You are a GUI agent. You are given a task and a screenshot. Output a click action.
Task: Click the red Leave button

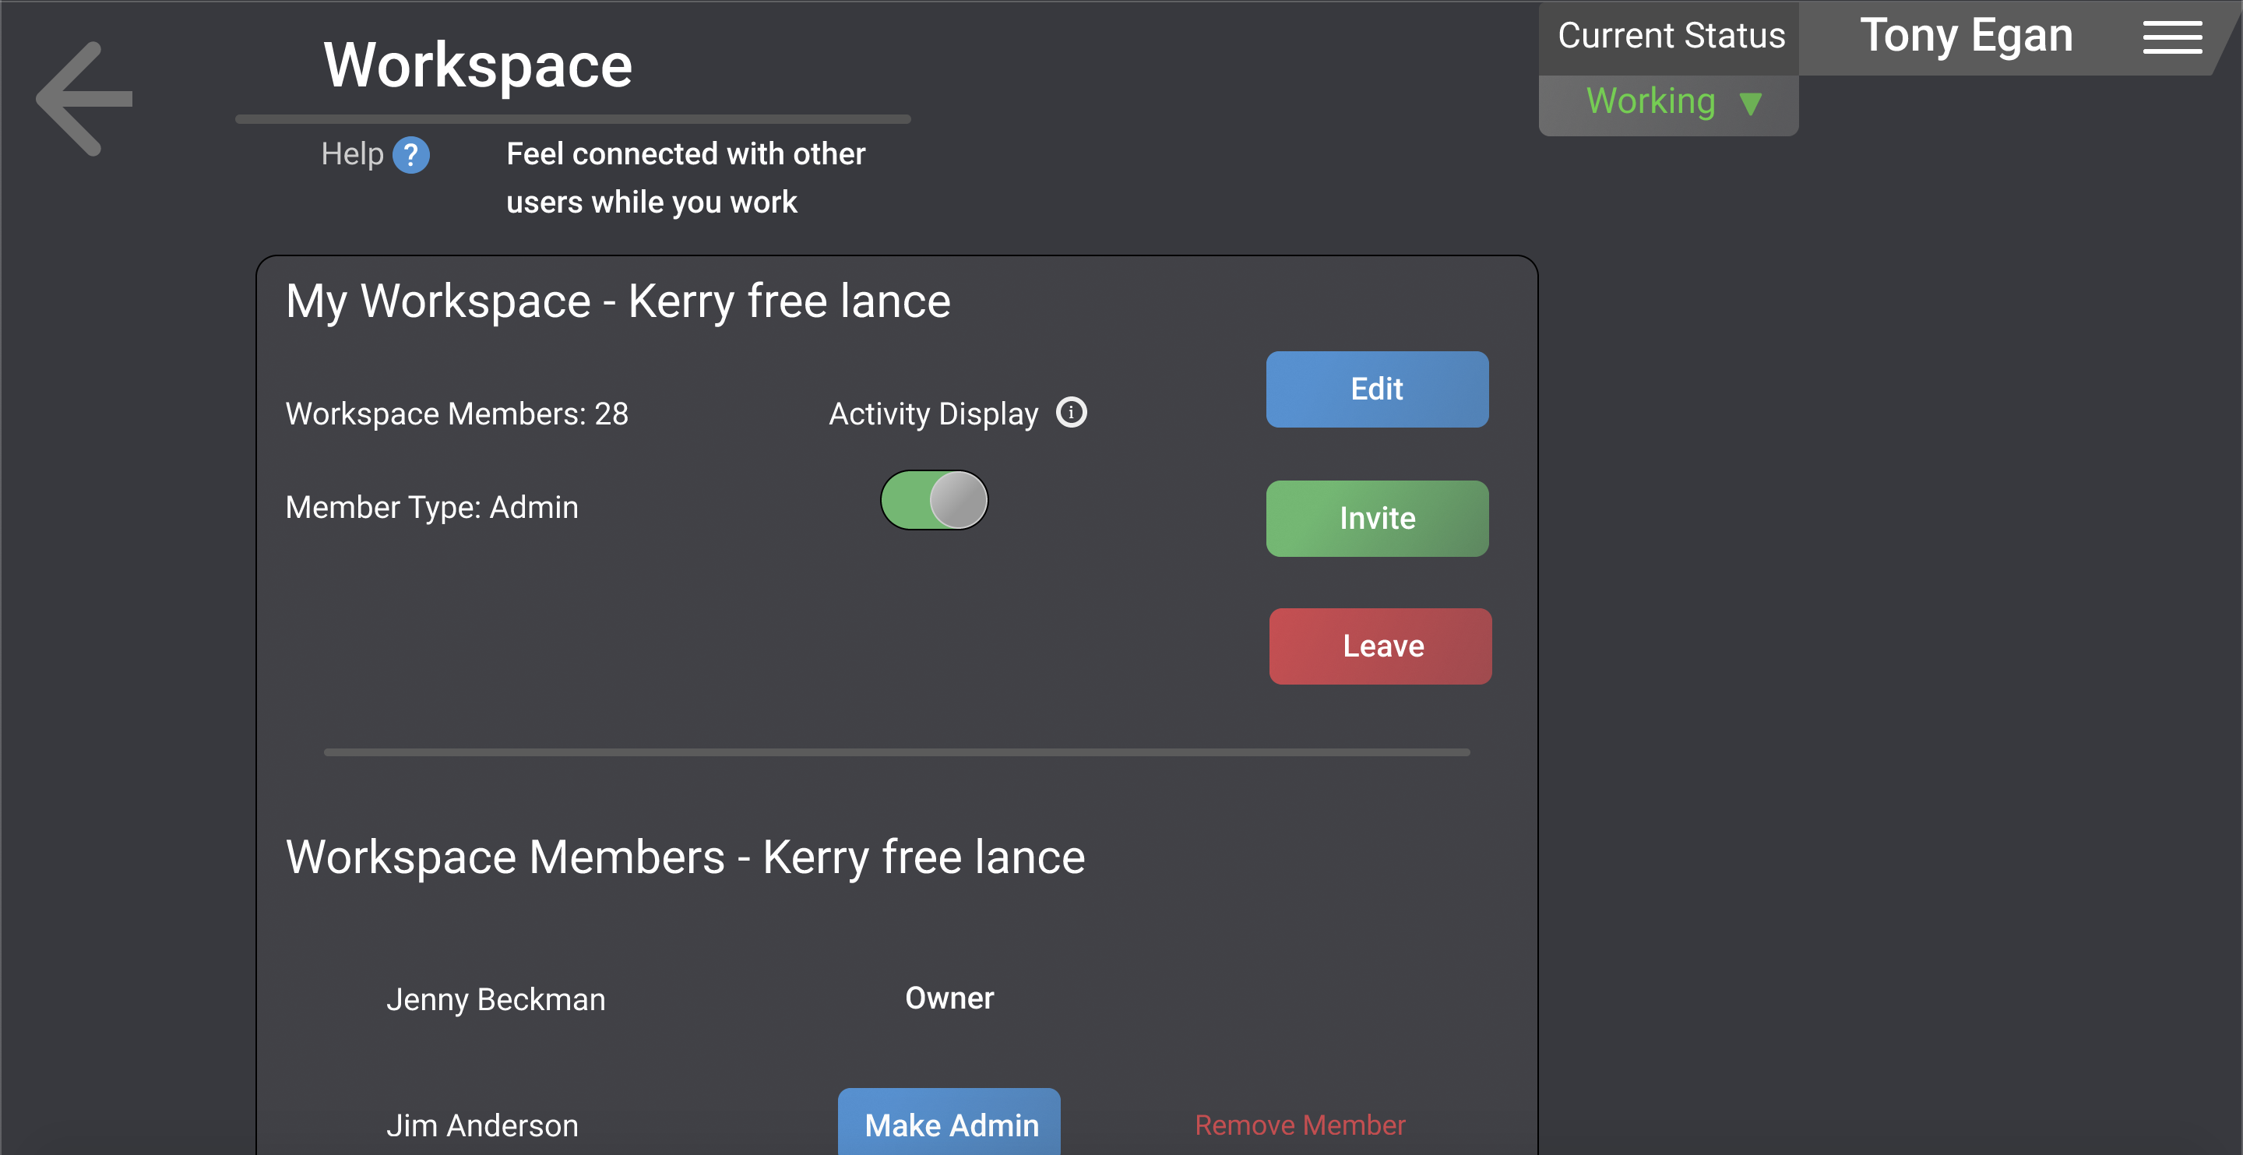click(x=1380, y=646)
